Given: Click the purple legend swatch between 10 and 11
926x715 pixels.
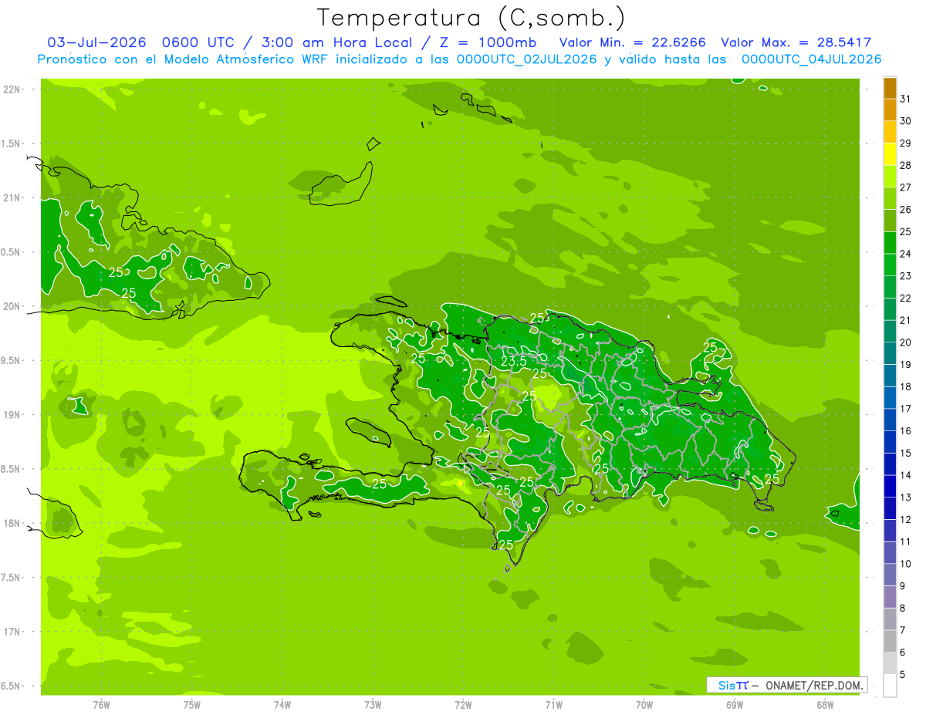Looking at the screenshot, I should click(x=890, y=553).
